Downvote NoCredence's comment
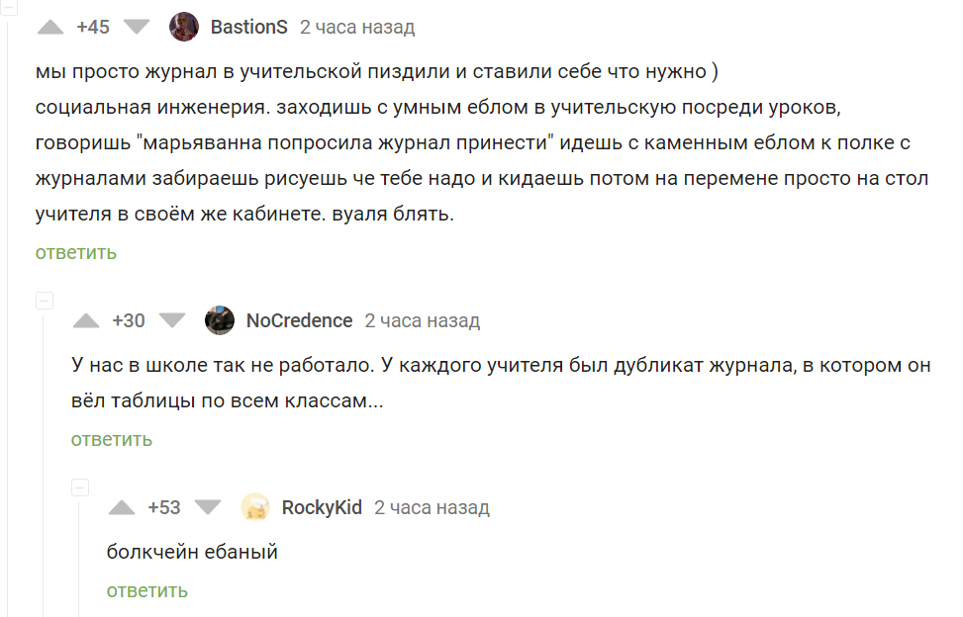963x617 pixels. tap(172, 320)
